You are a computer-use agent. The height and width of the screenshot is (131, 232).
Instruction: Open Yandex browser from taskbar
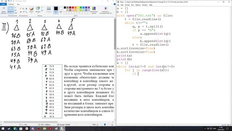[27, 128]
